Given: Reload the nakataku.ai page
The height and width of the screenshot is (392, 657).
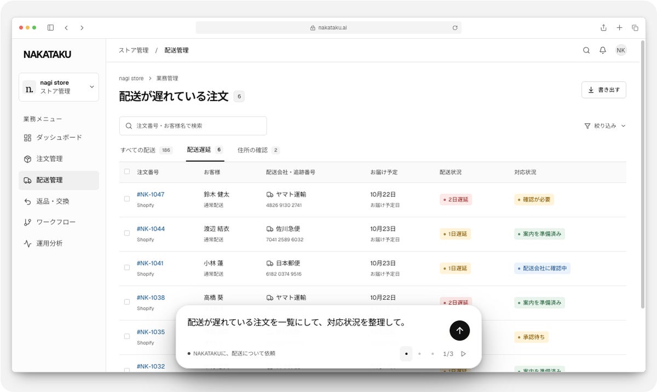Looking at the screenshot, I should pyautogui.click(x=455, y=28).
